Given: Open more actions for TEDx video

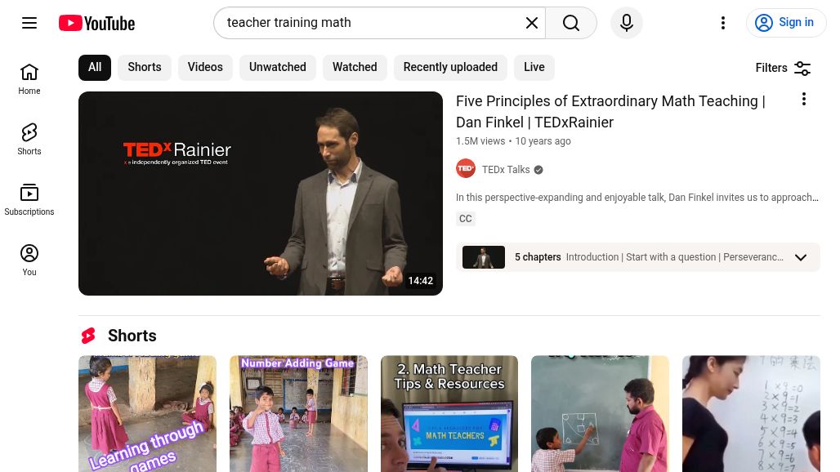Looking at the screenshot, I should (x=803, y=99).
